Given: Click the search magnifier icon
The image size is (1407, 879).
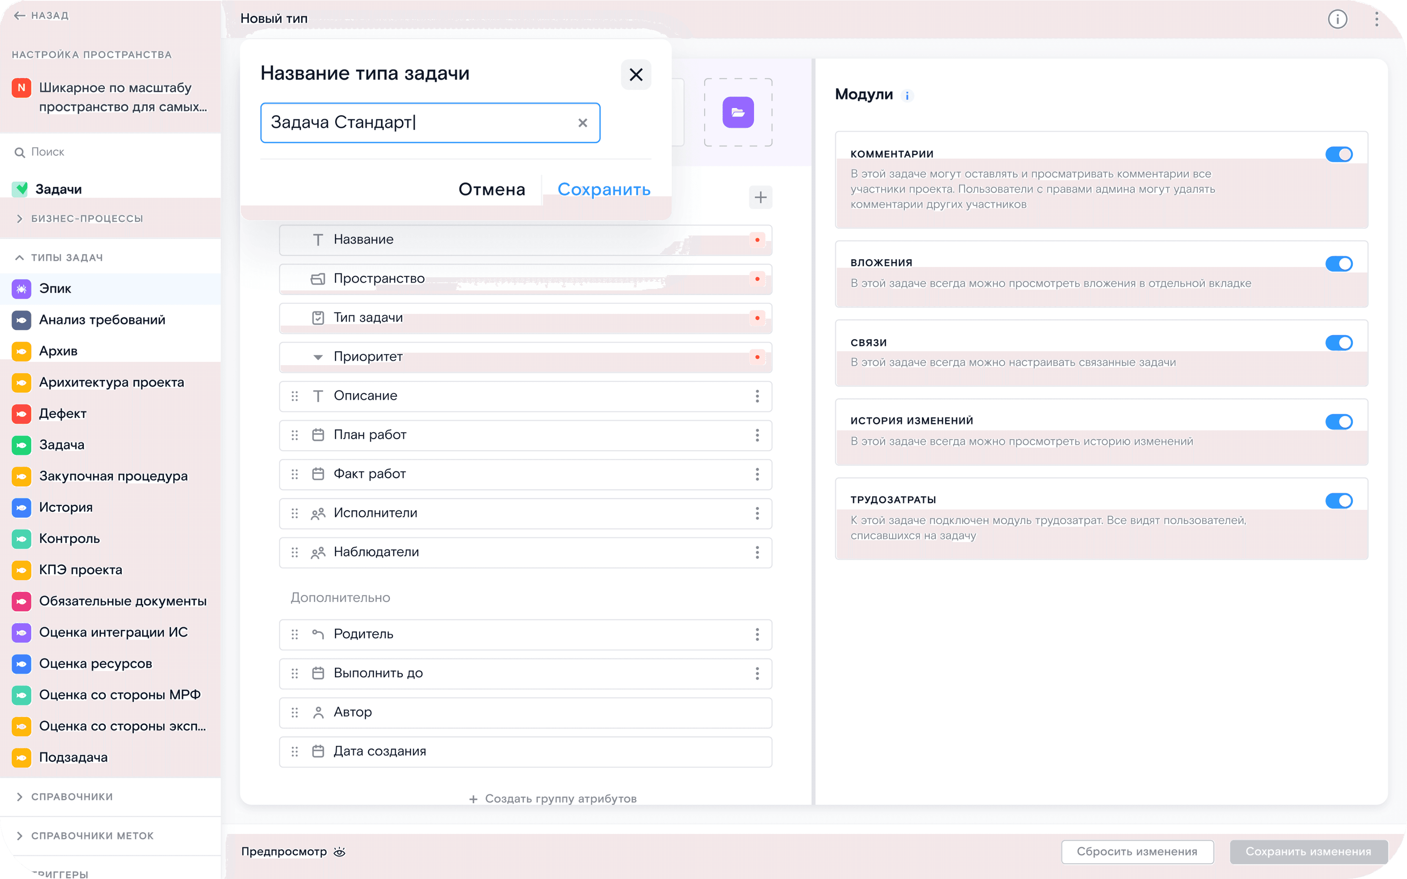Looking at the screenshot, I should coord(20,152).
